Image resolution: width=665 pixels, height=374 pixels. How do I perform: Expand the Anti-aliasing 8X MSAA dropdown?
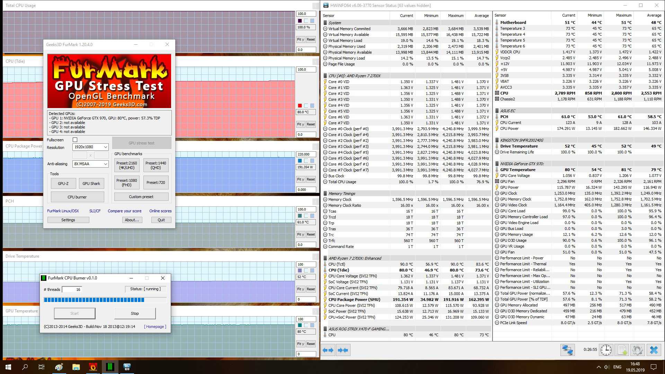click(x=91, y=164)
